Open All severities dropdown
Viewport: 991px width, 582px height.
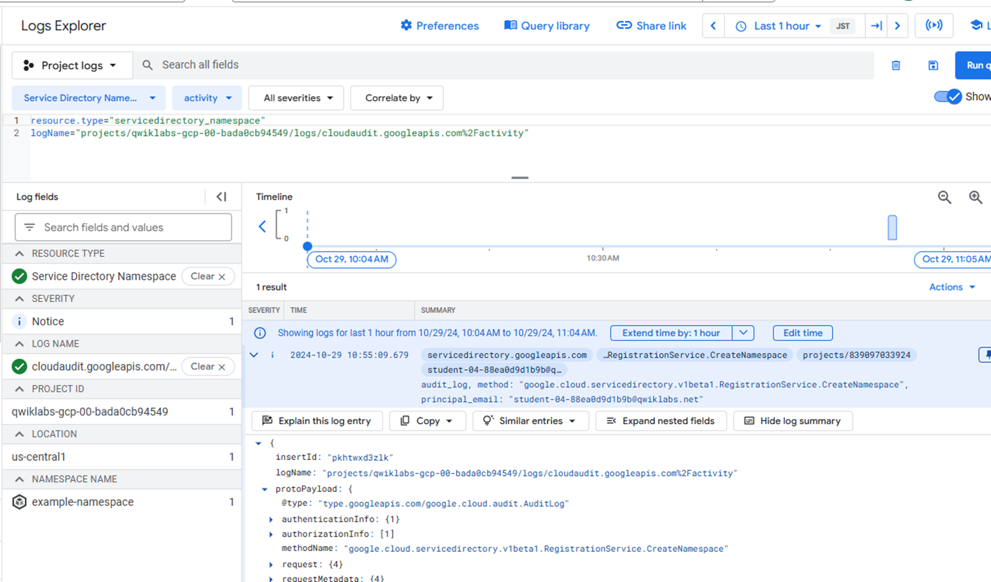tap(297, 98)
